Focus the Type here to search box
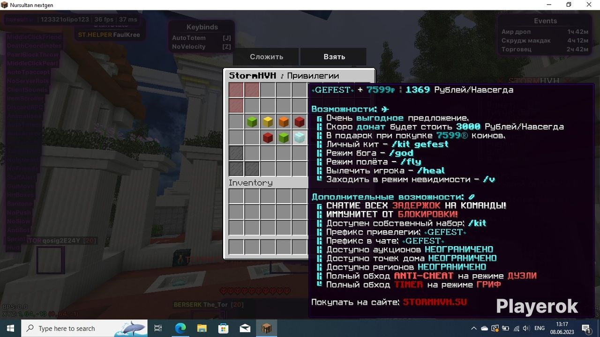Image resolution: width=600 pixels, height=337 pixels. [84, 328]
